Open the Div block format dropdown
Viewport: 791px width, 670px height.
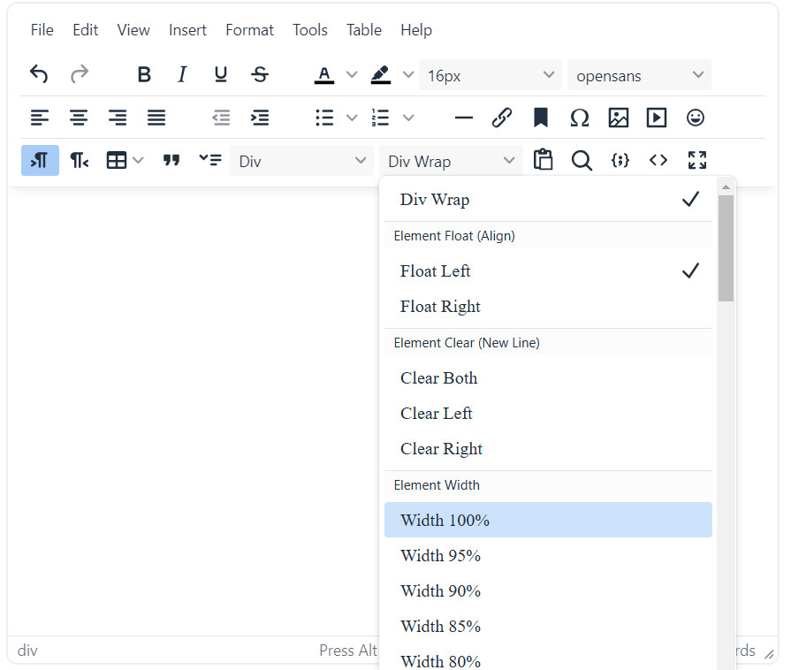301,161
